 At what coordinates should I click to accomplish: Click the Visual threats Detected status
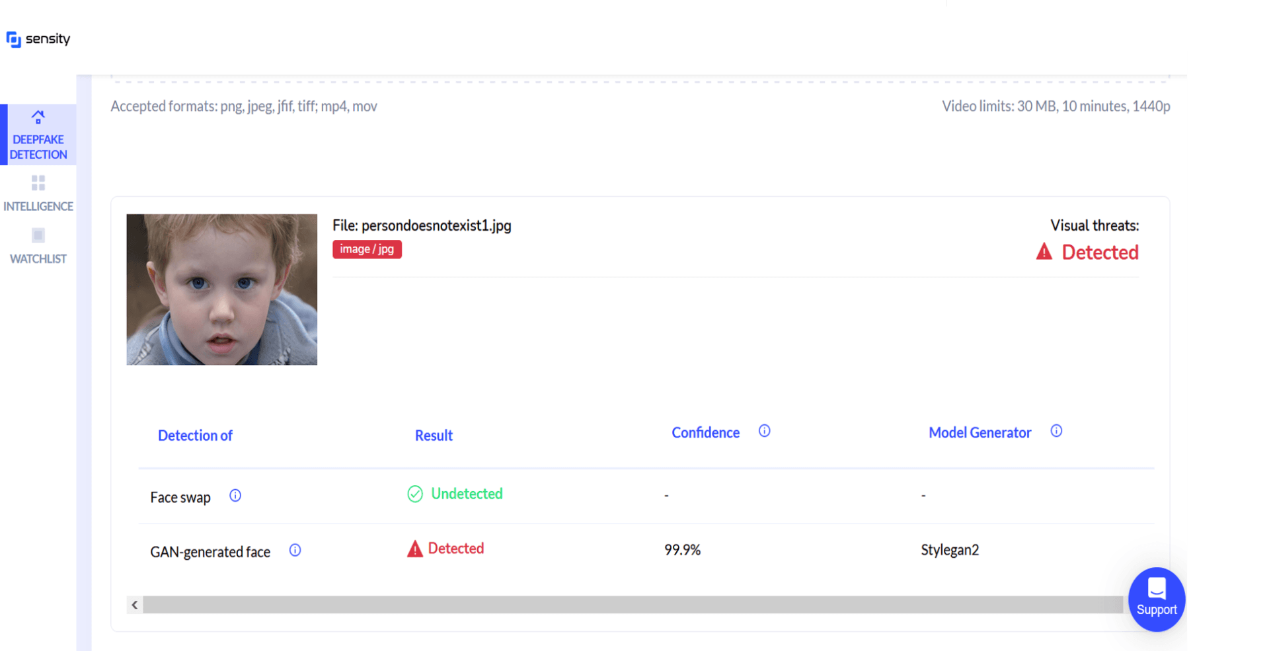click(x=1087, y=252)
